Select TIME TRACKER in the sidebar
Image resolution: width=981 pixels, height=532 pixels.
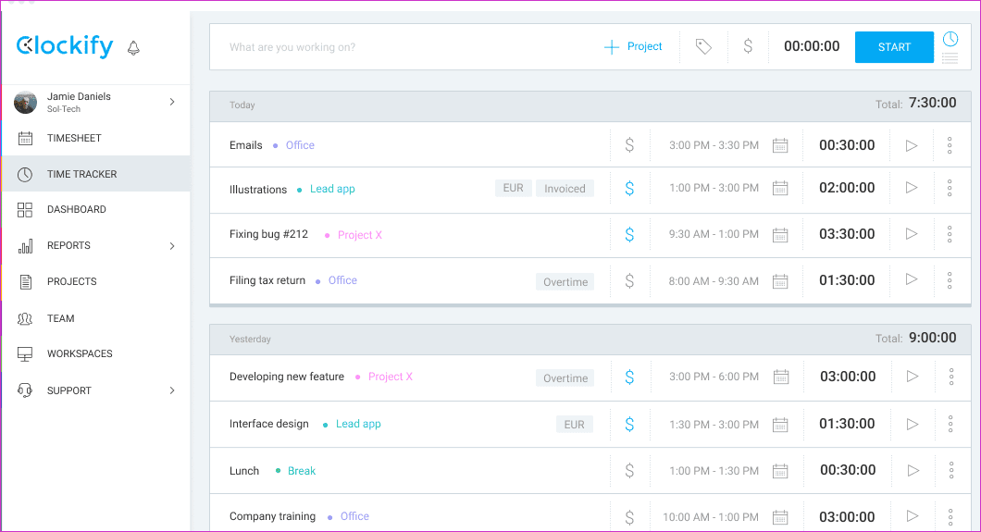(x=95, y=174)
